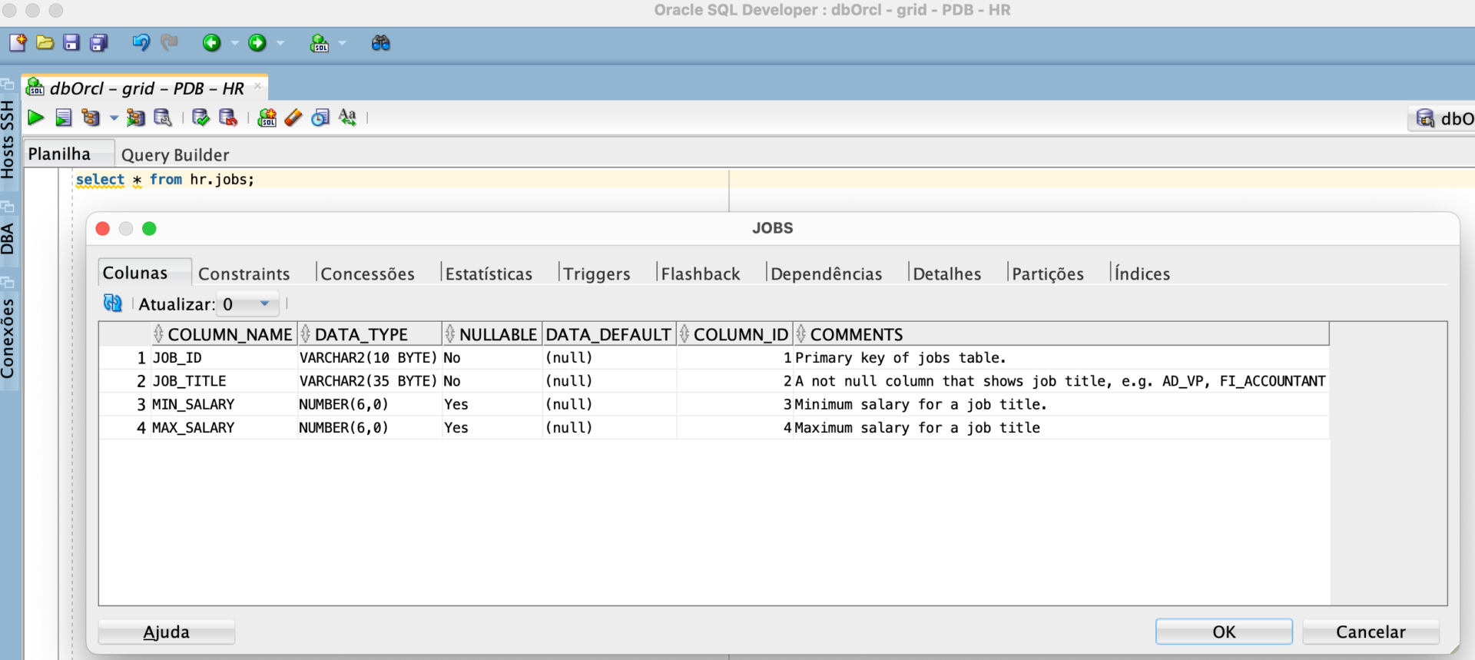Click the Rollback icon in worksheet toolbar
Screen dimensions: 1475x660
228,118
